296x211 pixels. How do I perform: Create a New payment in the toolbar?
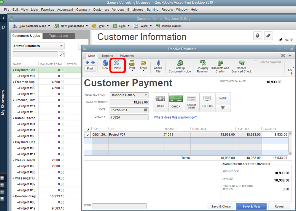(105, 65)
